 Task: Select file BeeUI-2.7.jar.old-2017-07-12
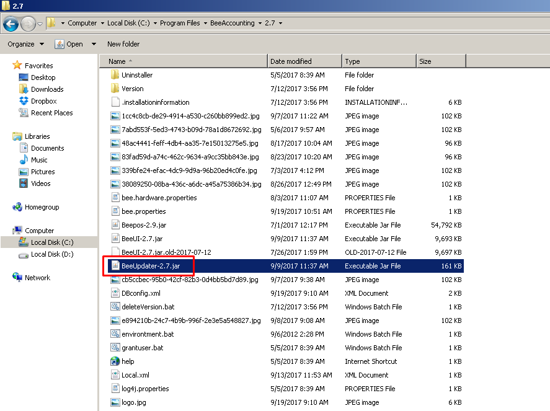(x=166, y=252)
